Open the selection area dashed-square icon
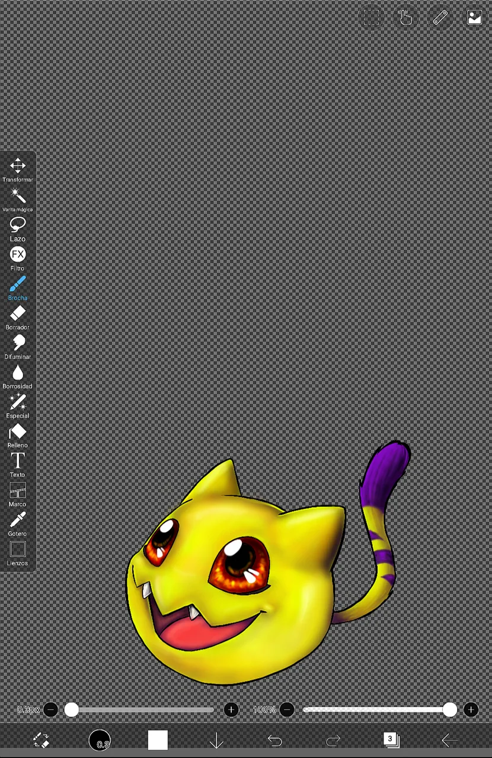 [371, 18]
